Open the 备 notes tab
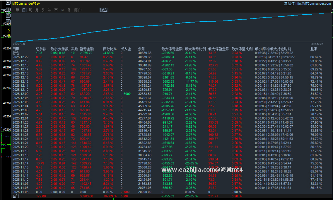Image resolution: width=333 pixels, height=200 pixels. [x=69, y=10]
